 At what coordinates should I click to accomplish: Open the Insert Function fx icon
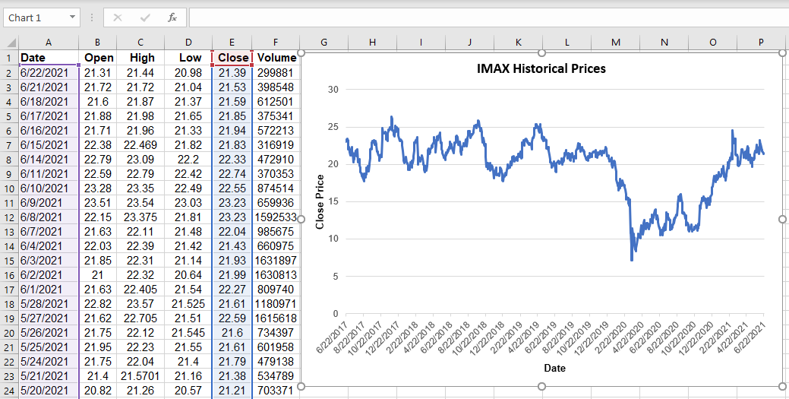point(172,18)
